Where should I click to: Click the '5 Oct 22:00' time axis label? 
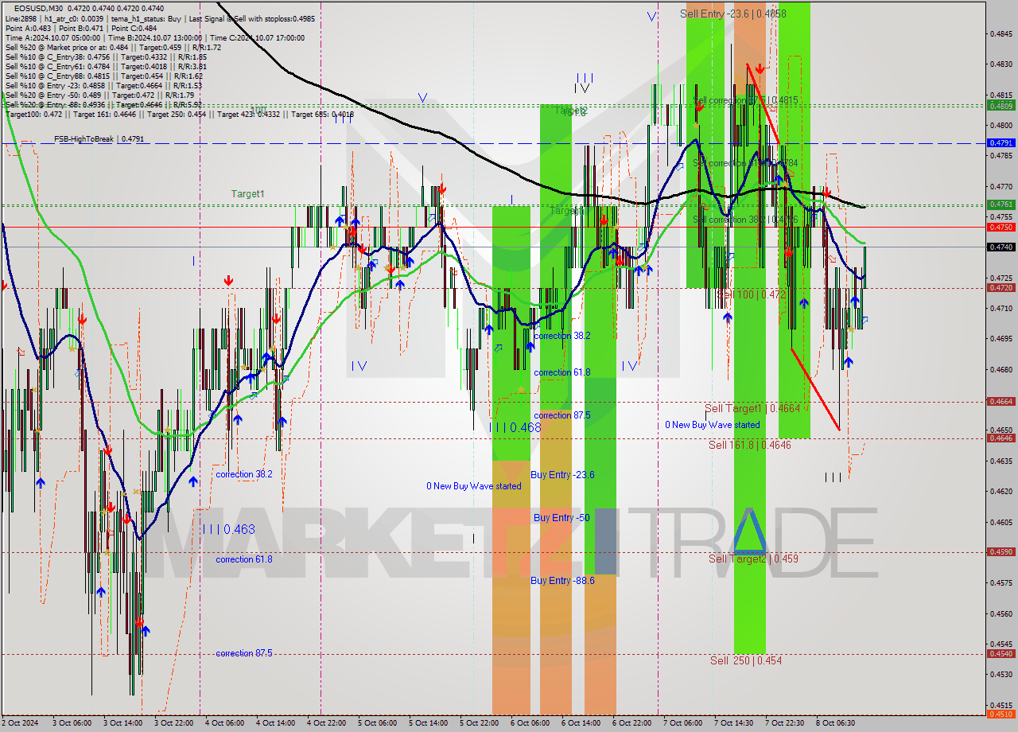click(x=478, y=723)
